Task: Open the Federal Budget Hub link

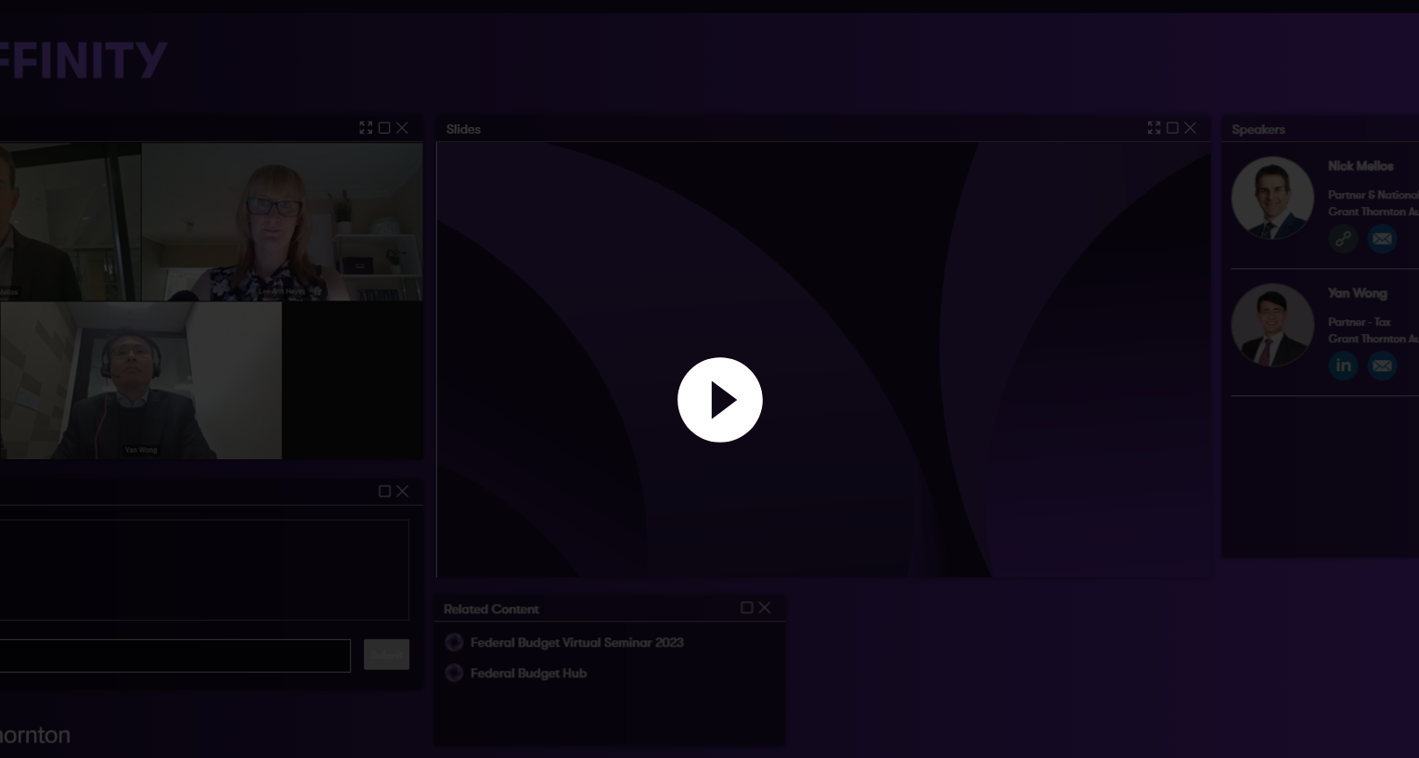Action: [x=528, y=674]
